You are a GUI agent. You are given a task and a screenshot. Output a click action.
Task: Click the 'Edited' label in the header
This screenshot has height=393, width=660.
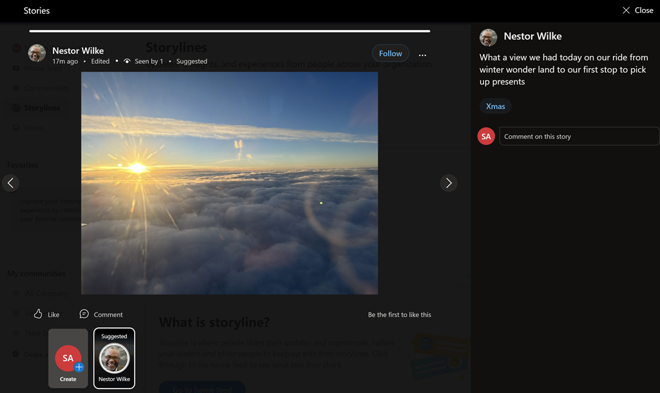[100, 61]
